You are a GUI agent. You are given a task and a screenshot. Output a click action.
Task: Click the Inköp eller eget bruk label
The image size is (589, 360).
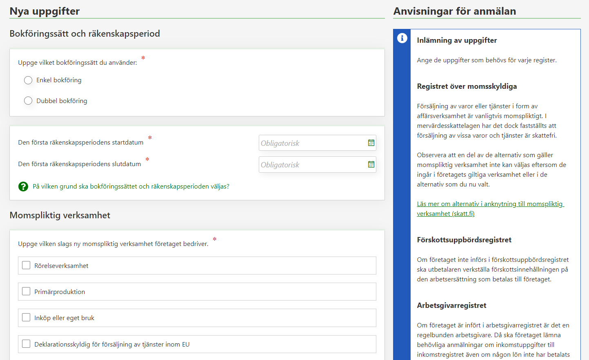pyautogui.click(x=64, y=318)
